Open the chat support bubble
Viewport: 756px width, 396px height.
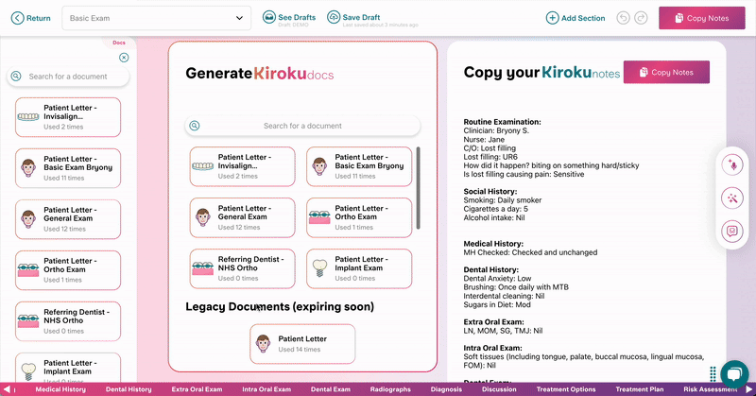[x=734, y=374]
